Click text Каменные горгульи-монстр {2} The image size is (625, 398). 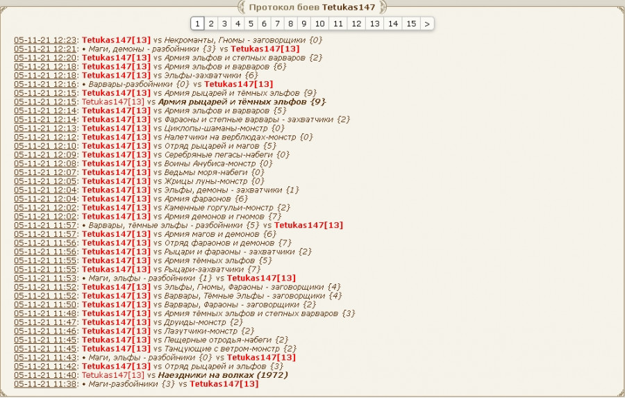tap(227, 208)
